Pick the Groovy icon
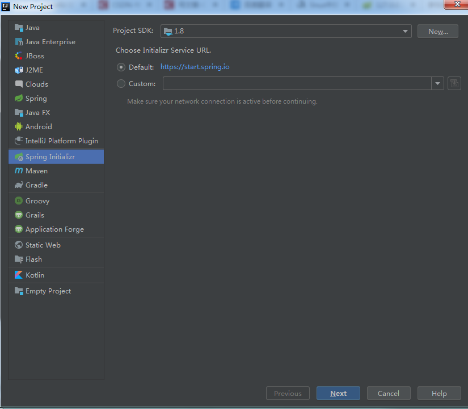Image resolution: width=468 pixels, height=409 pixels. (x=19, y=201)
